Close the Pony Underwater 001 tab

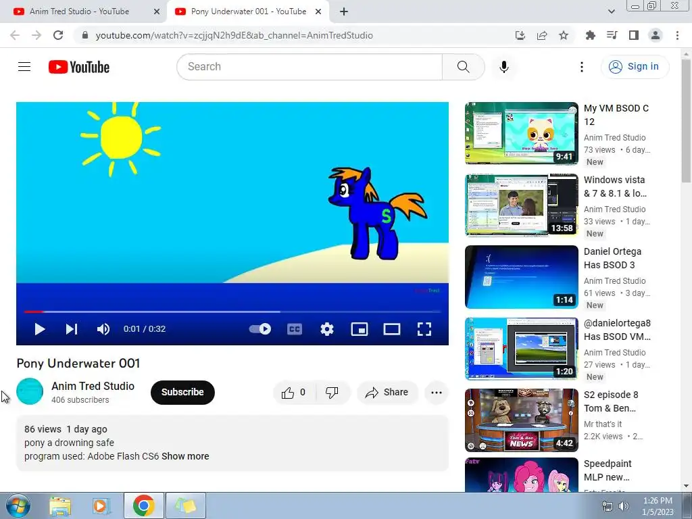tap(318, 12)
